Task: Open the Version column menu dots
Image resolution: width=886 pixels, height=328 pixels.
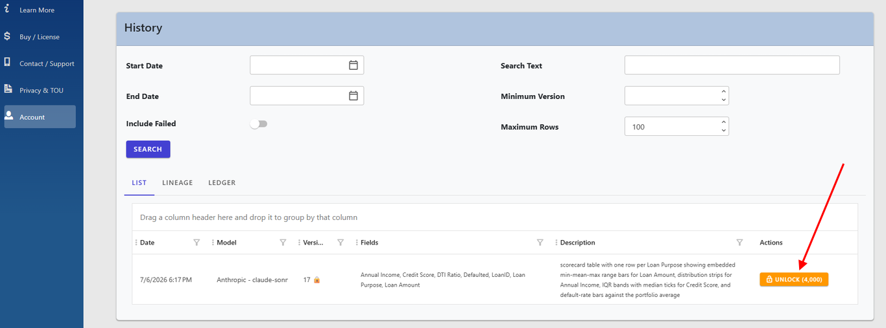Action: point(300,243)
